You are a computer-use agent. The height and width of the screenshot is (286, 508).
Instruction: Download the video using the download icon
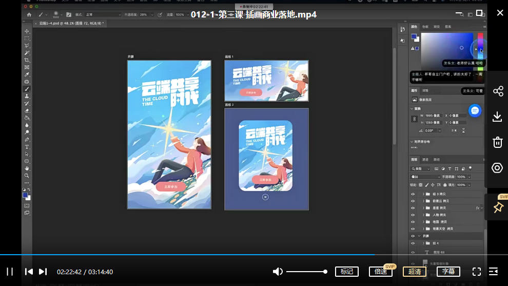pyautogui.click(x=497, y=117)
